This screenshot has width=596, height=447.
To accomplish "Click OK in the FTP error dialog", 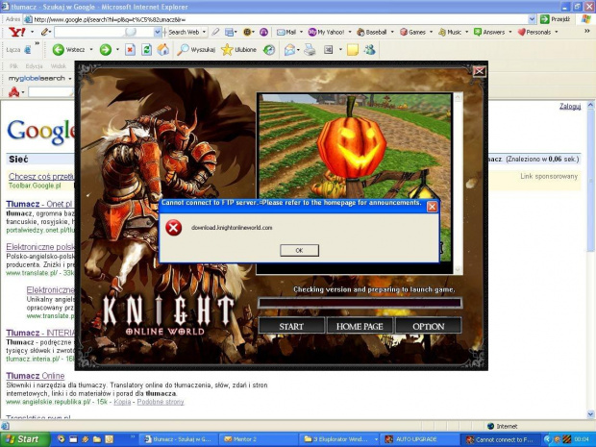I will click(x=299, y=250).
